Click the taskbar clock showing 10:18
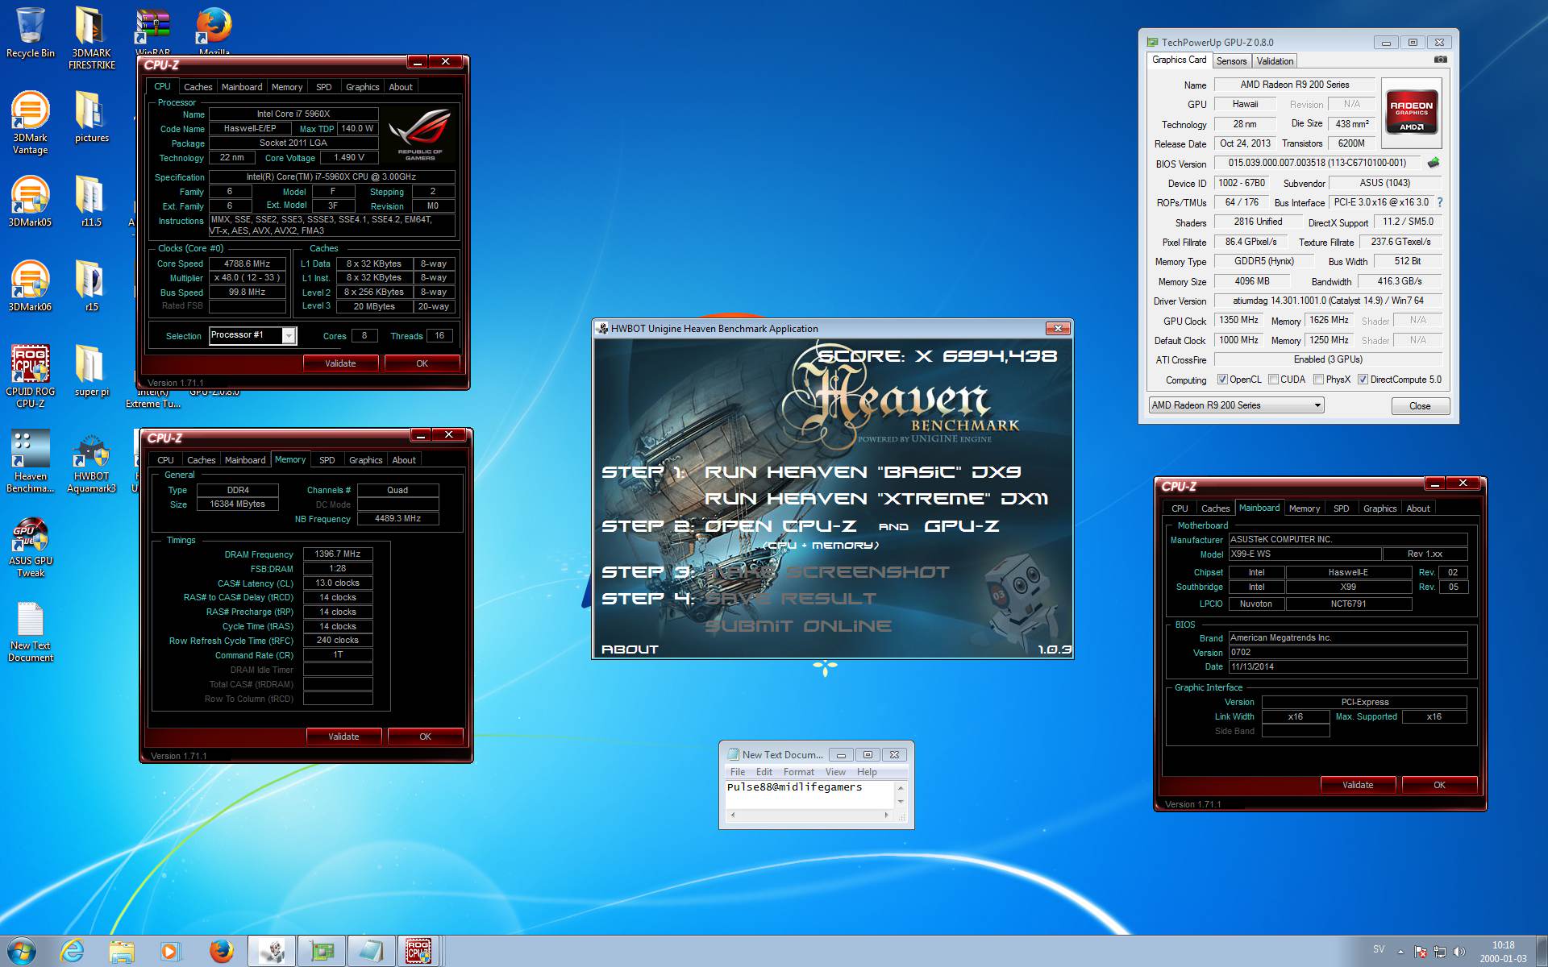Viewport: 1548px width, 967px height. click(x=1503, y=952)
